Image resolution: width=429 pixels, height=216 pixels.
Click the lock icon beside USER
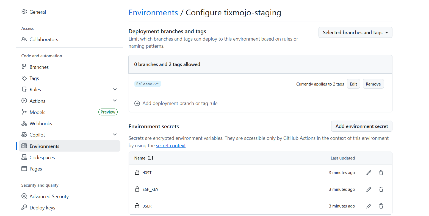click(x=137, y=206)
